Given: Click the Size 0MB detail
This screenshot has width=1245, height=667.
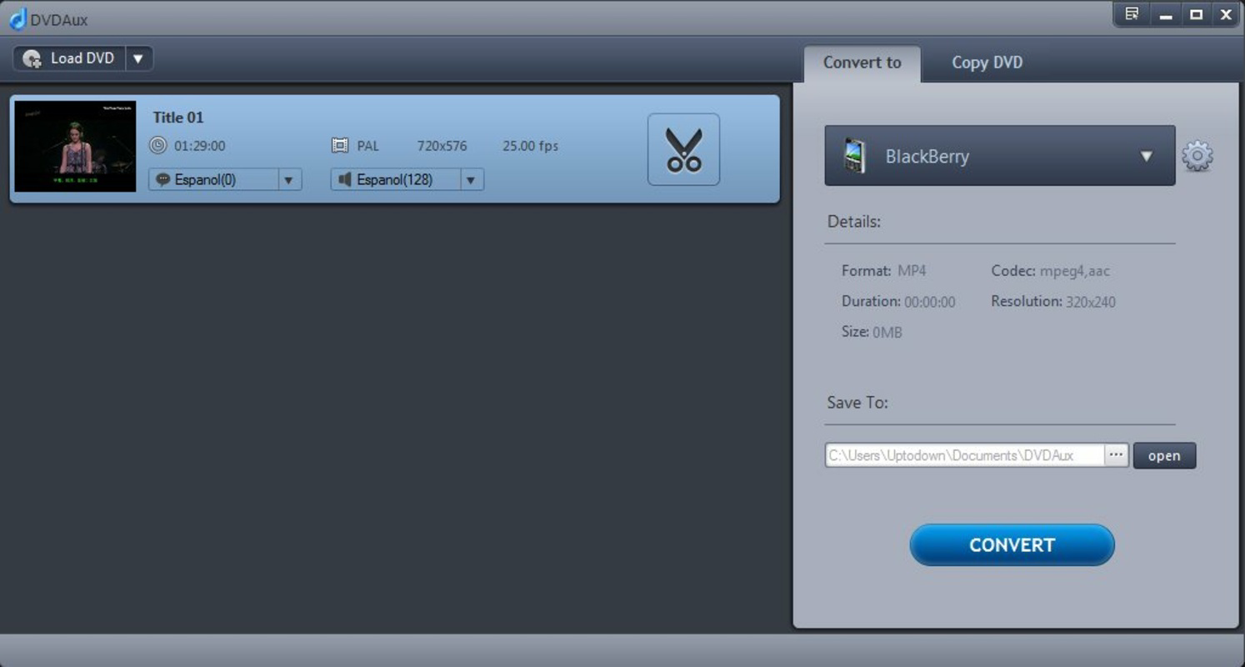Looking at the screenshot, I should coord(872,332).
